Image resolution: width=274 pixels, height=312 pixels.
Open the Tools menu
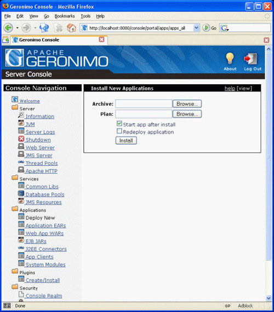pyautogui.click(x=85, y=16)
